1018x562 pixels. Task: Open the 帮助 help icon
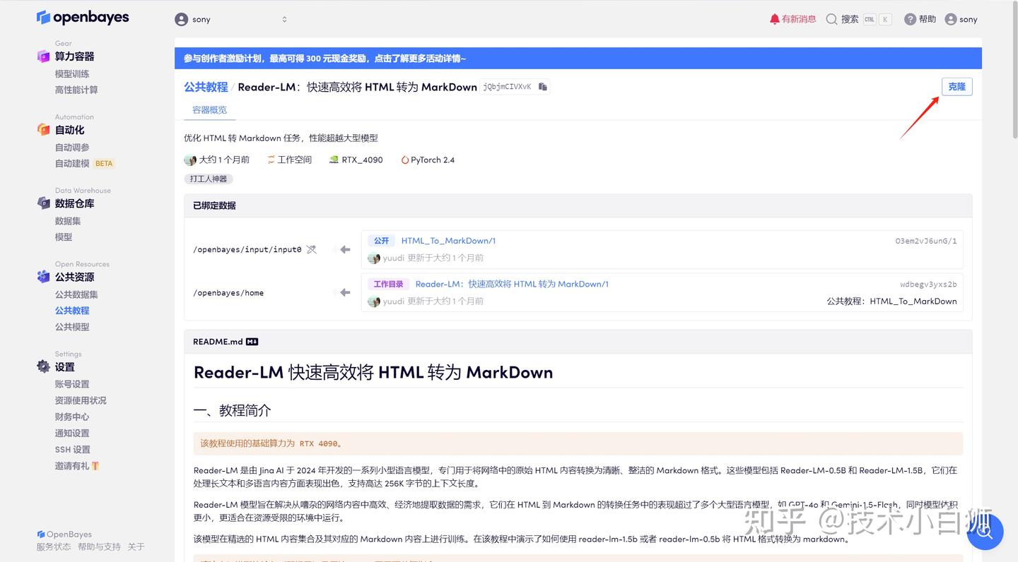click(909, 19)
